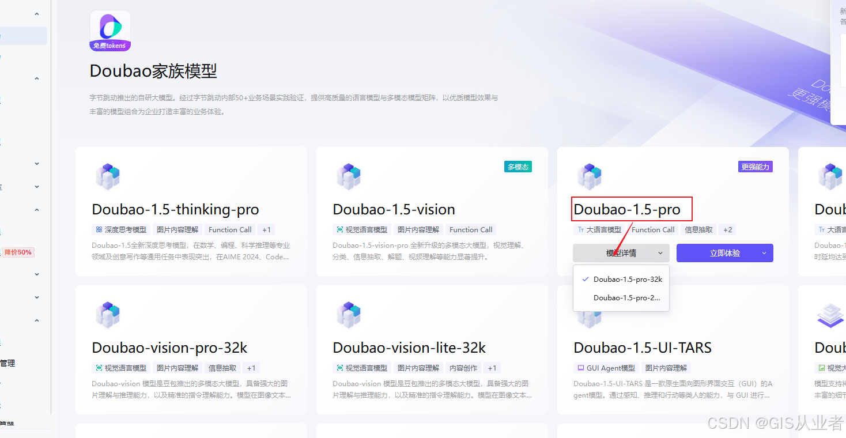Click Function Call tag on Doubao-1.5-thinking-pro card

pyautogui.click(x=230, y=229)
